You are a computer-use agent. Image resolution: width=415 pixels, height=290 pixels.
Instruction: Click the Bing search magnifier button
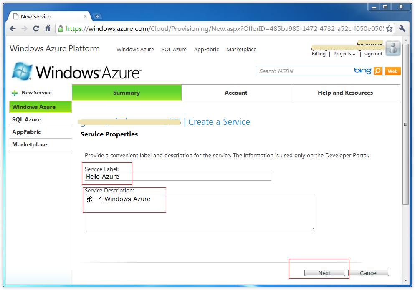tap(378, 71)
